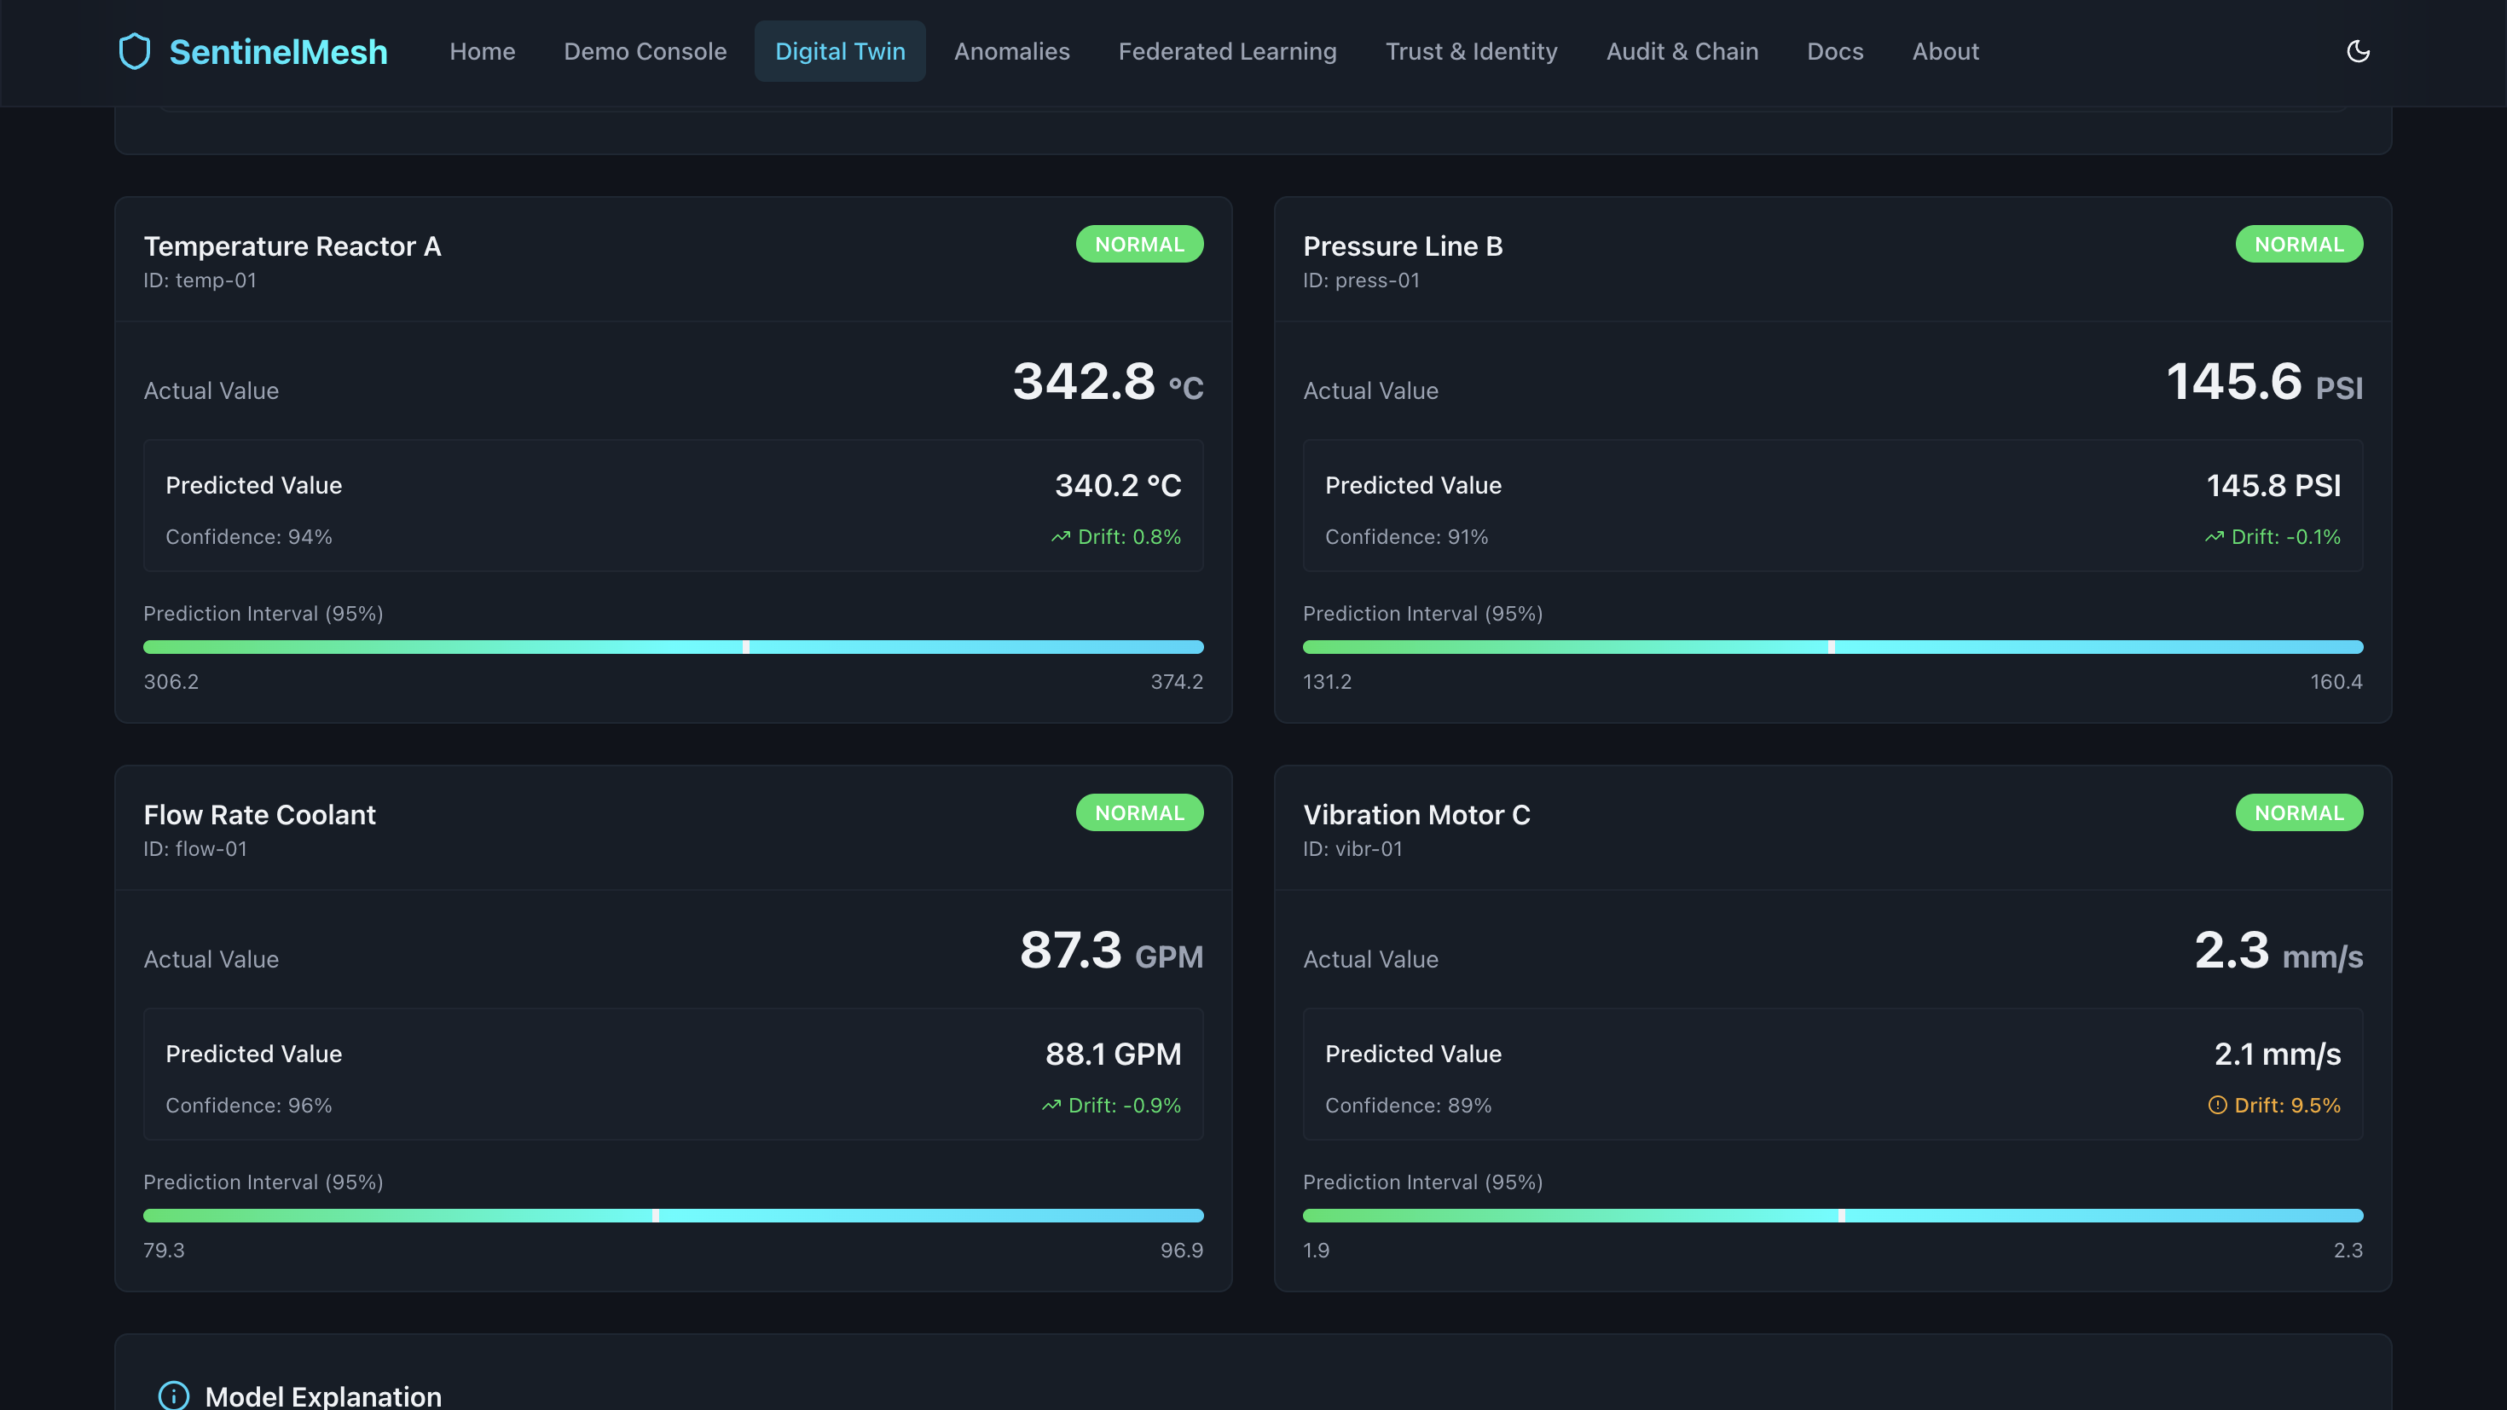Viewport: 2507px width, 1410px height.
Task: Go to Federated Learning section
Action: pos(1226,51)
